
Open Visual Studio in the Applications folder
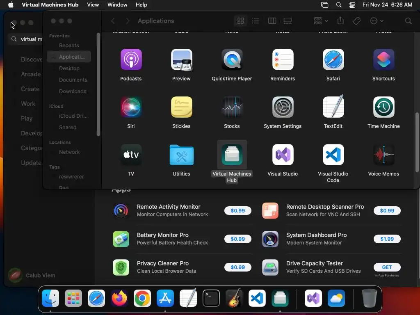pyautogui.click(x=283, y=155)
